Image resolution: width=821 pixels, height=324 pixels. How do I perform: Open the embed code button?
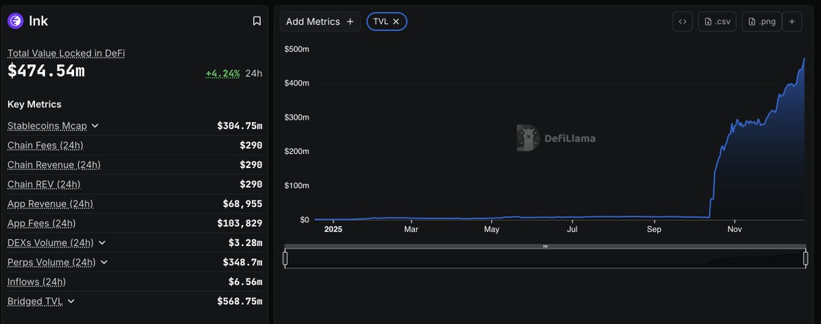[682, 21]
